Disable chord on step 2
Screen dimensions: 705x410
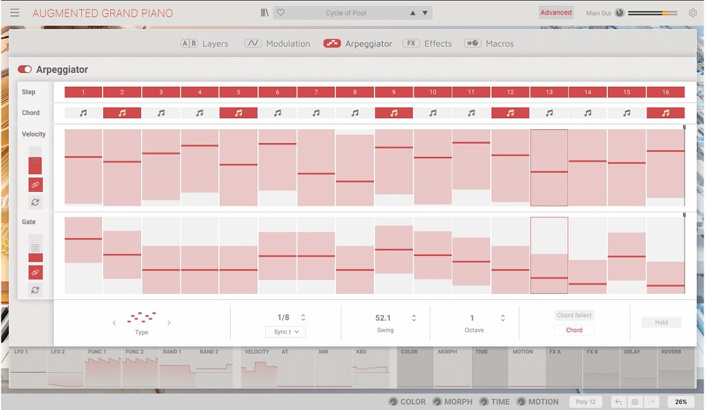point(122,113)
